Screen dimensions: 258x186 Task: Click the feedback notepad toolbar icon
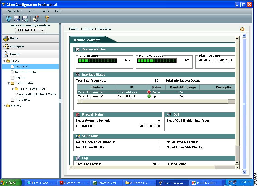(36, 19)
